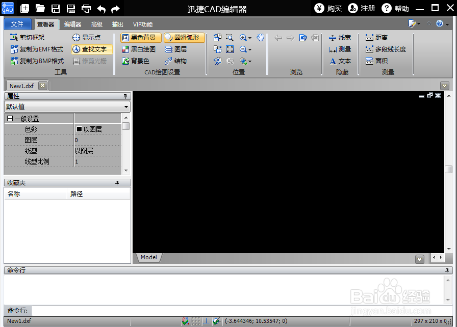Screen dimensions: 457x327
Task: Toggle ortho mode icon in status bar
Action: click(206, 321)
